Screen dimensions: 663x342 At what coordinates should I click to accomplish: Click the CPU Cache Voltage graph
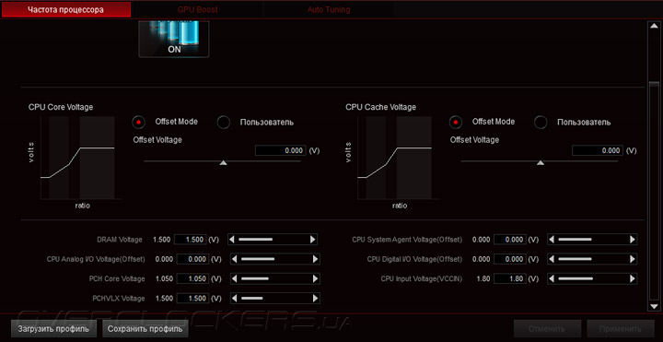pyautogui.click(x=394, y=158)
